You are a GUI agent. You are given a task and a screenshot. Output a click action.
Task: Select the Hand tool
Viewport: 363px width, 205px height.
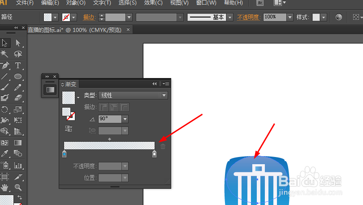(4, 187)
